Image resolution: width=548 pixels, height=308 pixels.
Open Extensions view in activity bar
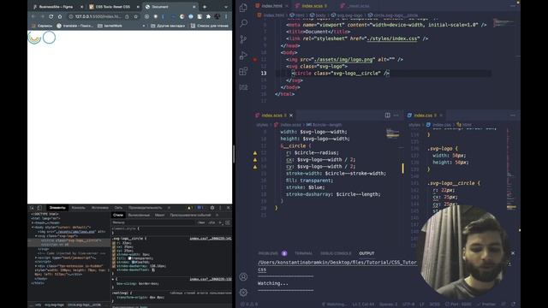[x=243, y=71]
